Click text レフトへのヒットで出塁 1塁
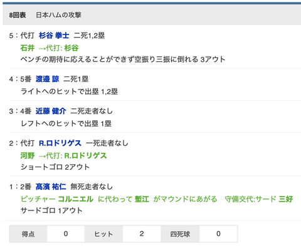This screenshot has height=248, width=301. [66, 123]
